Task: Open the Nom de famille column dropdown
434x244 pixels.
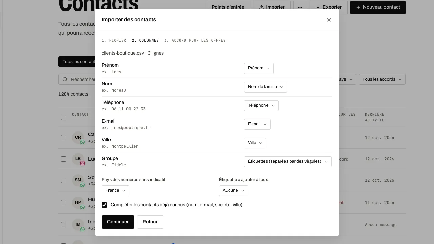Action: [265, 87]
